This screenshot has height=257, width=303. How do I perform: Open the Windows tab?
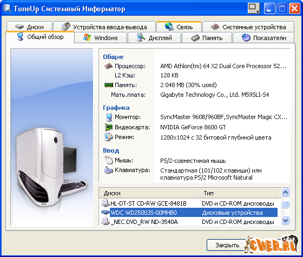101,38
